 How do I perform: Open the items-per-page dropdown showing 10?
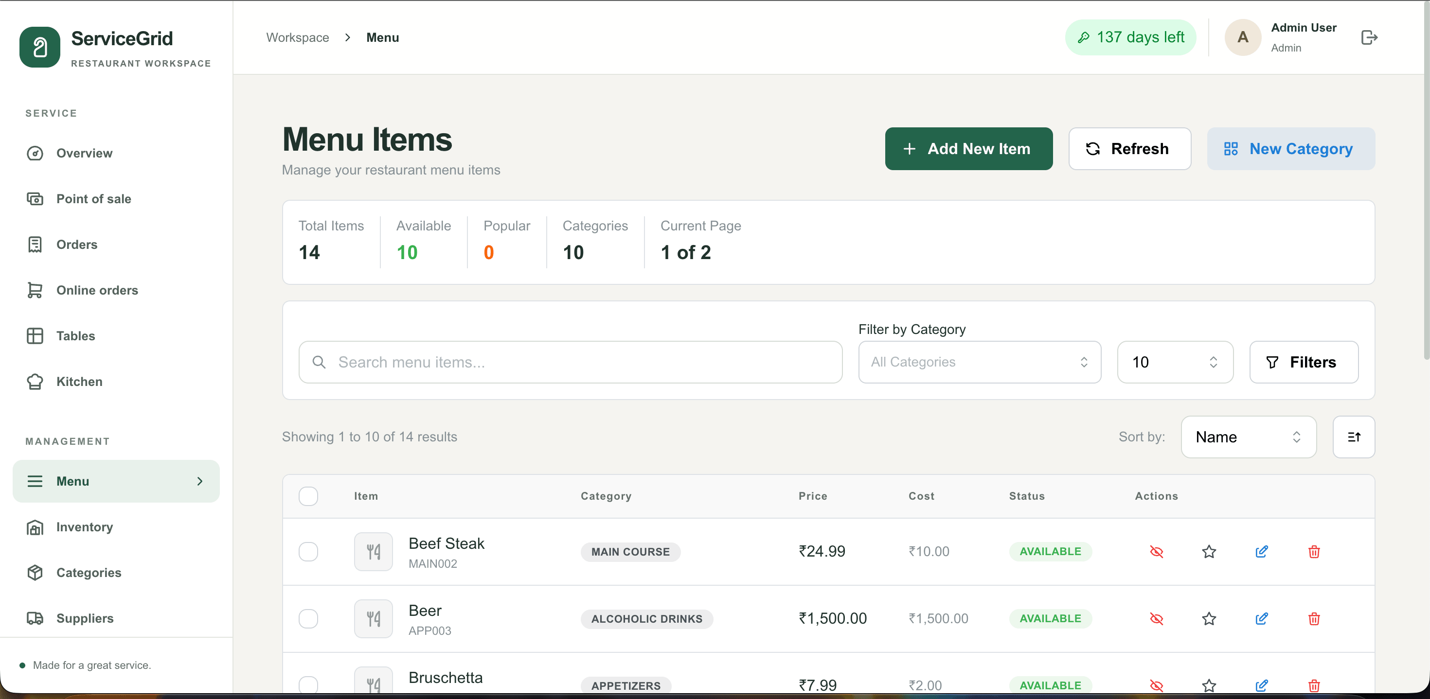[1175, 362]
